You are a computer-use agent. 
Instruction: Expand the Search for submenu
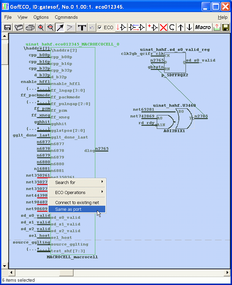[77, 182]
